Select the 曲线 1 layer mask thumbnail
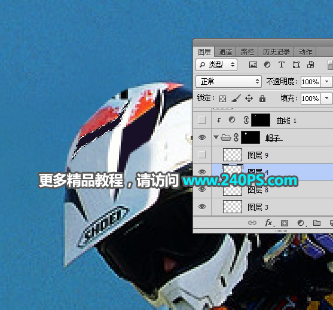 tap(261, 120)
